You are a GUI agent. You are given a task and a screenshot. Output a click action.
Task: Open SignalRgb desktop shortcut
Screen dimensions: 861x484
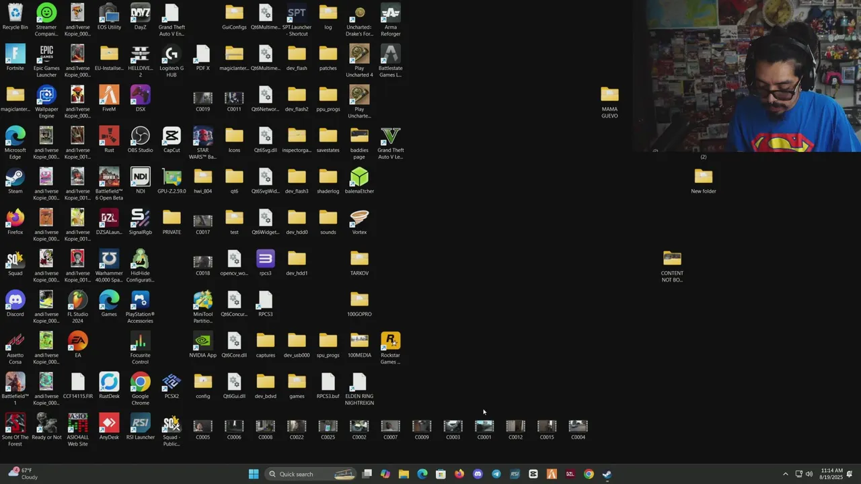[x=140, y=222]
